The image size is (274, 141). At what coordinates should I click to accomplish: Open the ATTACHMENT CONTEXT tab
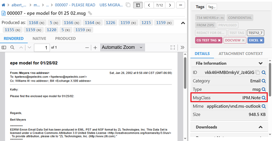(x=240, y=53)
